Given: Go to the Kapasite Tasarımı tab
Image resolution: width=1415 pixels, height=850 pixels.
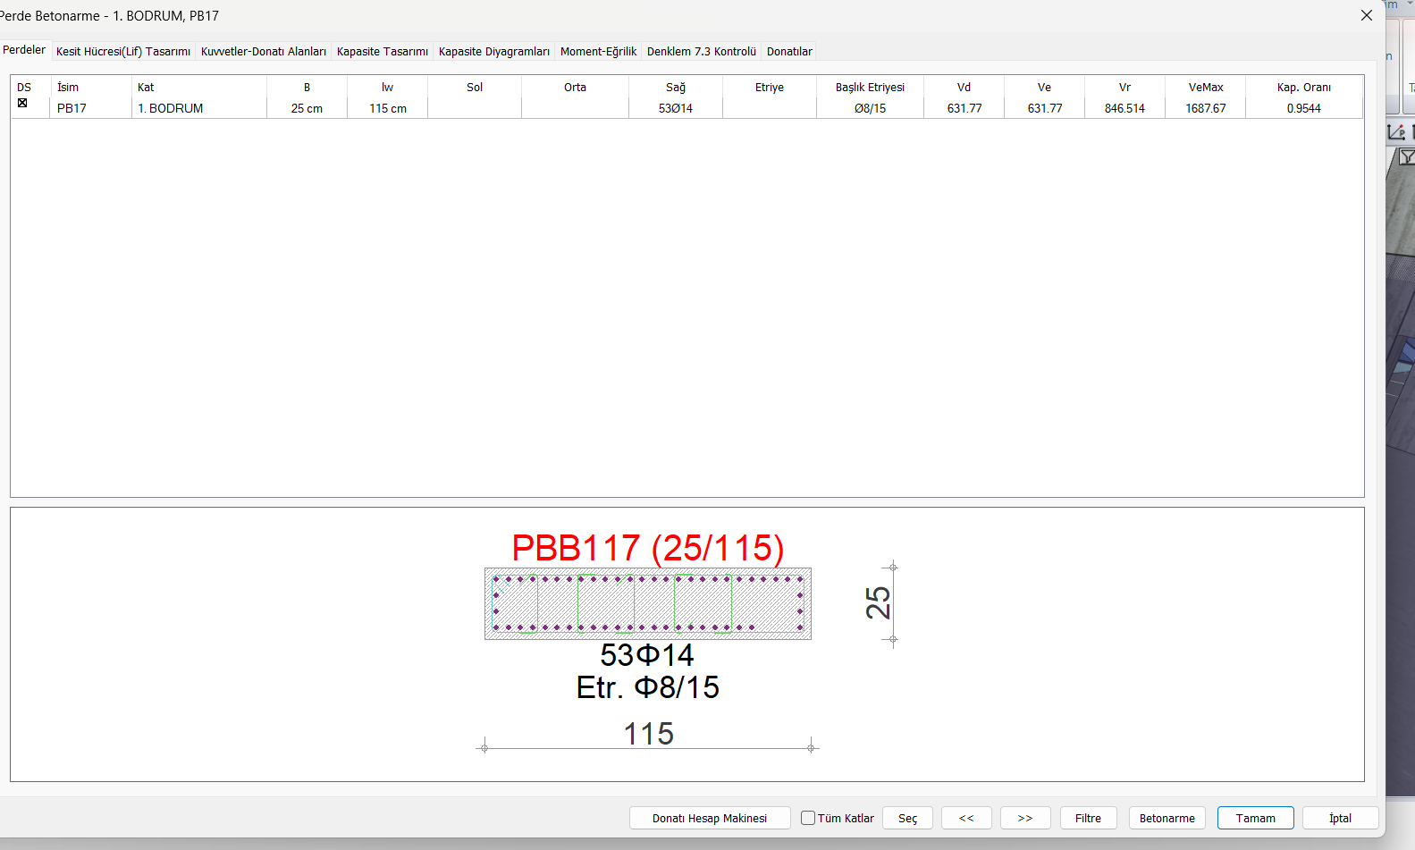Looking at the screenshot, I should (x=383, y=52).
